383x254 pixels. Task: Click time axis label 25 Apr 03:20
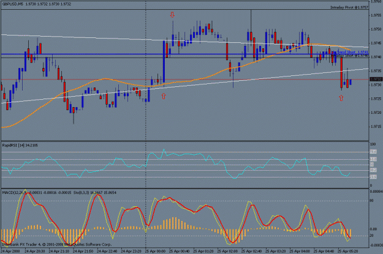276,251
